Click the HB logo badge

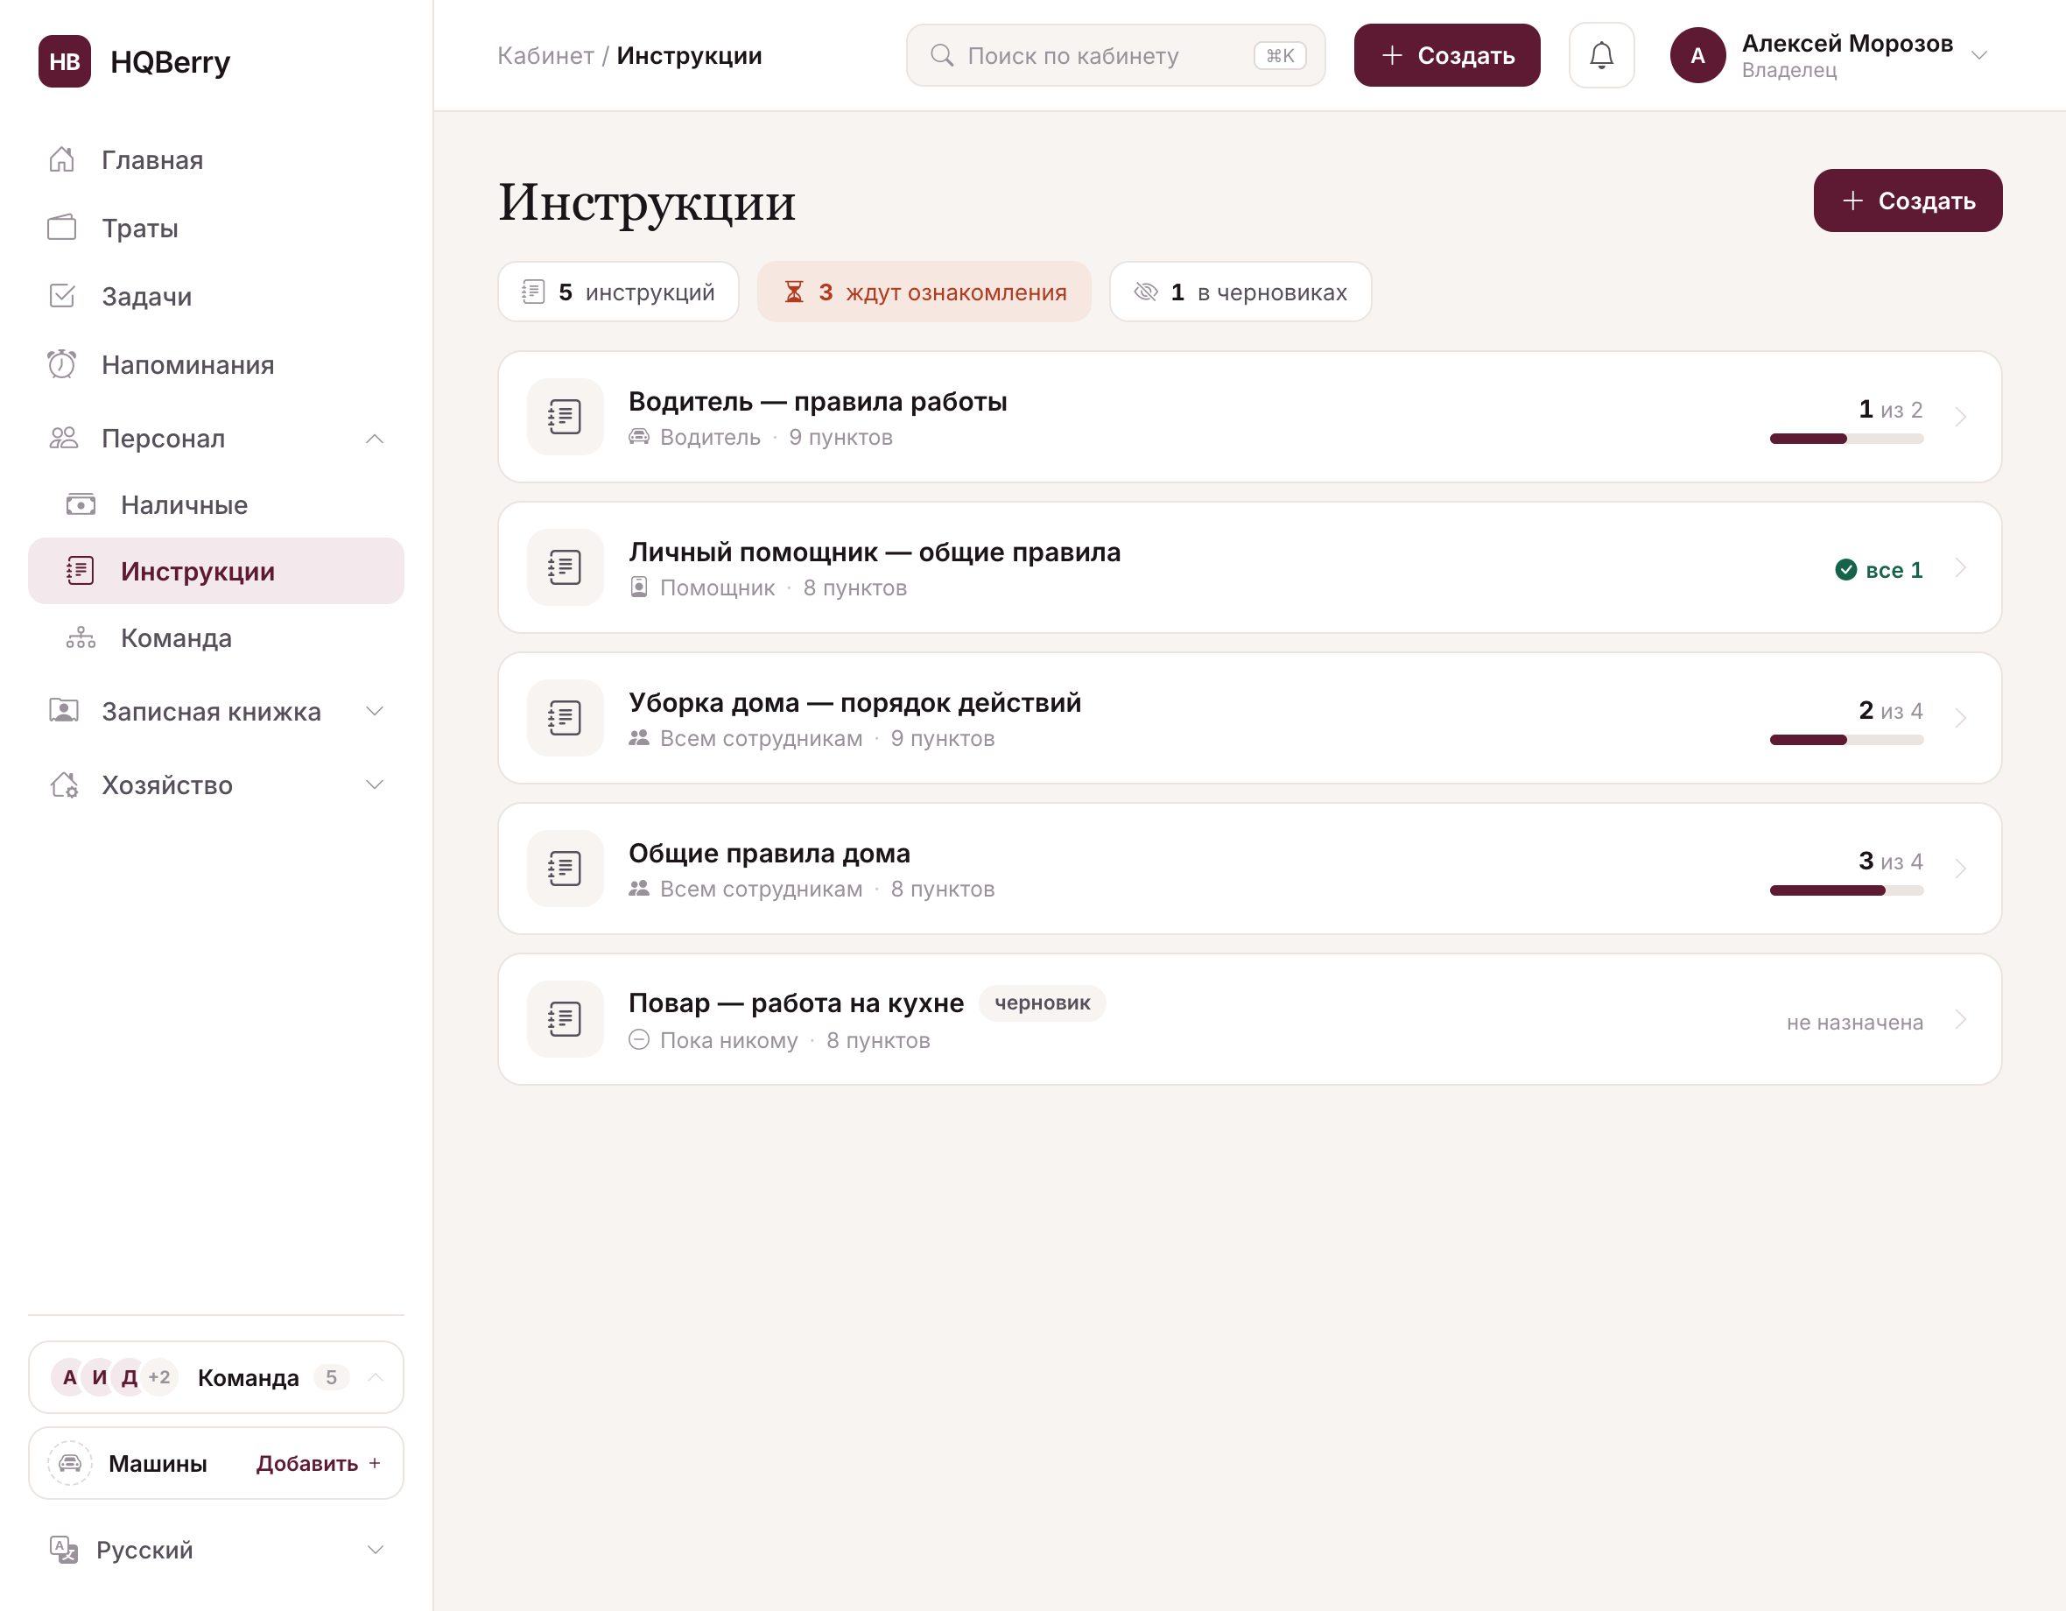pos(64,61)
